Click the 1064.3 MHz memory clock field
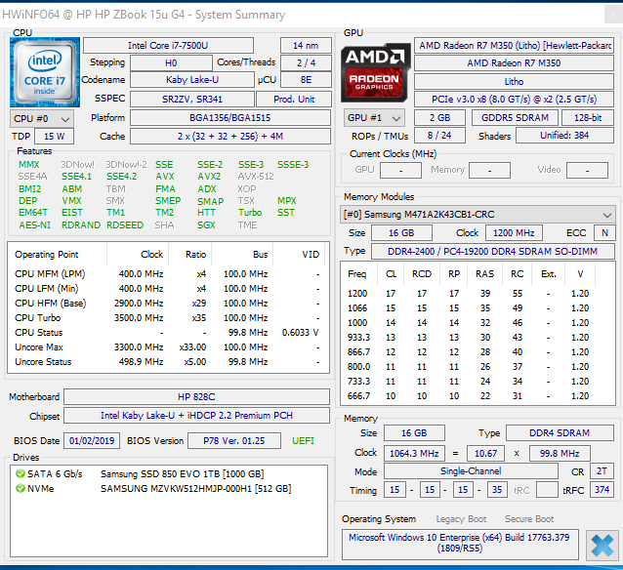The width and height of the screenshot is (623, 570). coord(414,453)
